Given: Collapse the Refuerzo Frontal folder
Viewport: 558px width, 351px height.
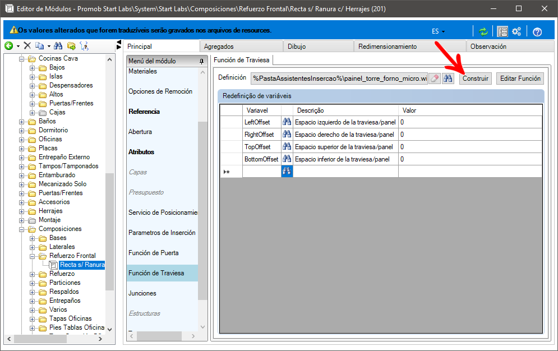Looking at the screenshot, I should [x=32, y=256].
